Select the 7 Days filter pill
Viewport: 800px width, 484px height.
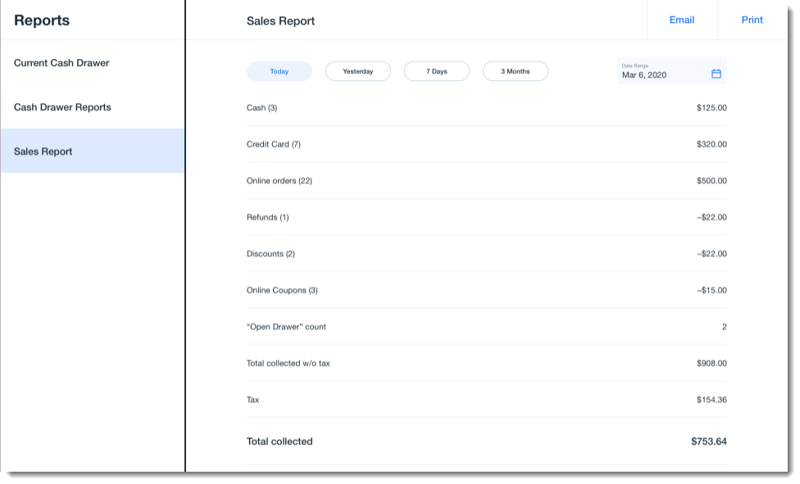436,72
